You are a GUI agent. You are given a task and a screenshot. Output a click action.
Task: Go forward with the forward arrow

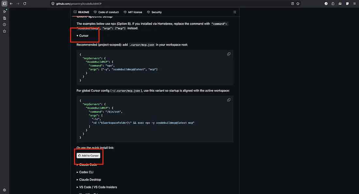coord(18,4)
